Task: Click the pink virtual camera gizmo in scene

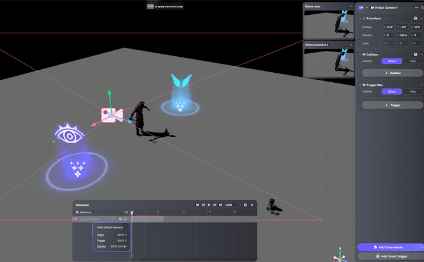Action: point(111,114)
